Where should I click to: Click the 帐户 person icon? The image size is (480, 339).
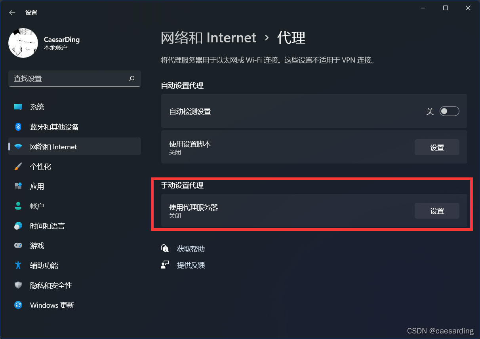[18, 206]
